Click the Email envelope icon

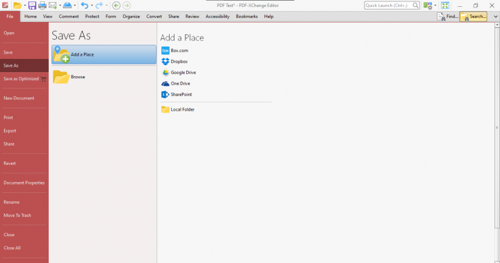click(53, 5)
